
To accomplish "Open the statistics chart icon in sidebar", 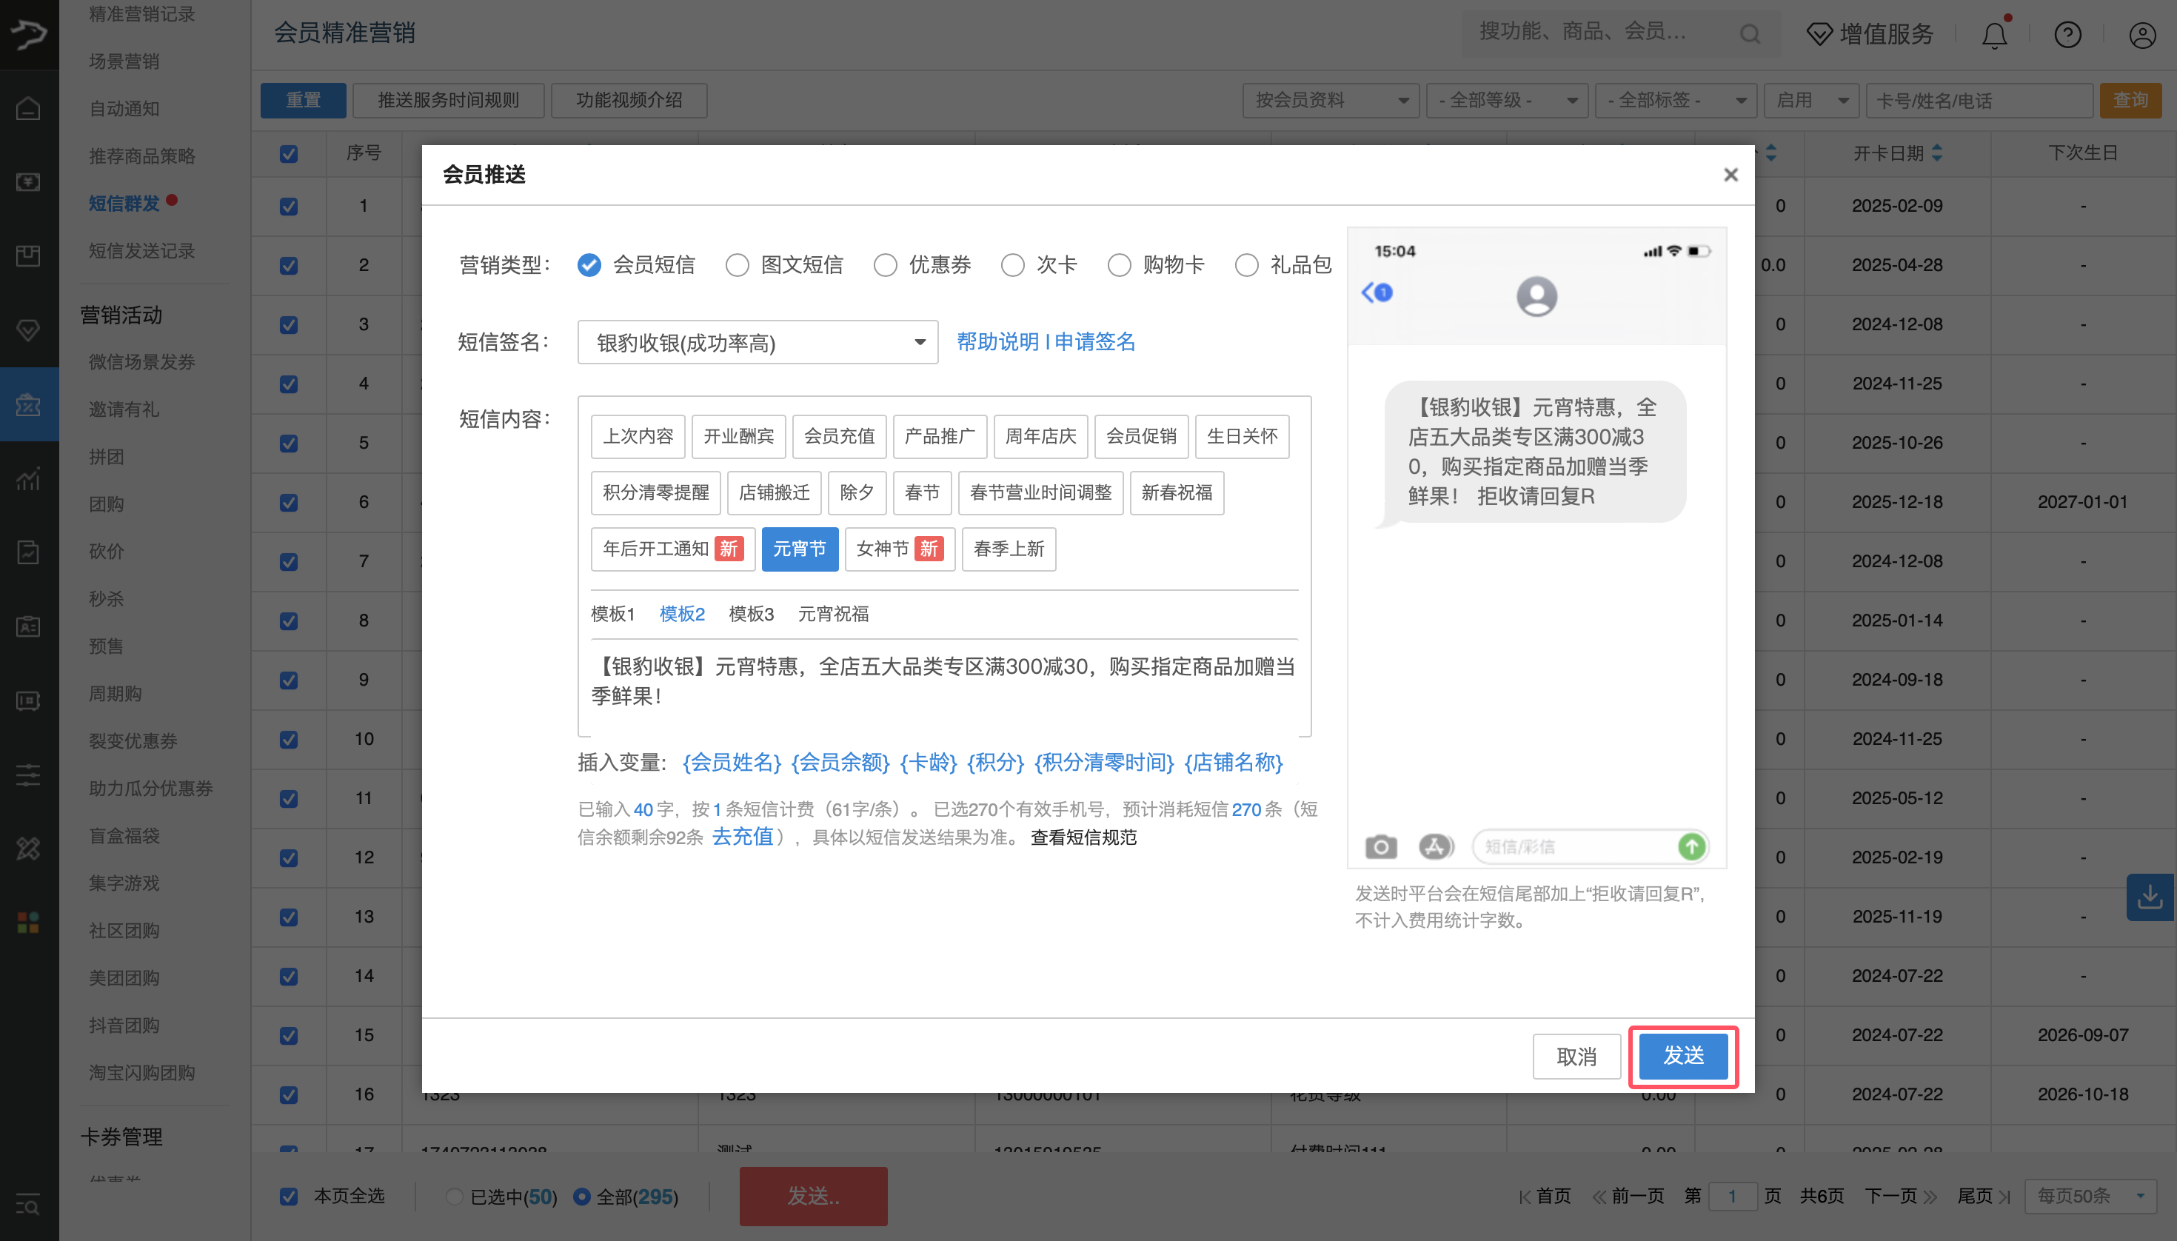I will click(x=28, y=479).
